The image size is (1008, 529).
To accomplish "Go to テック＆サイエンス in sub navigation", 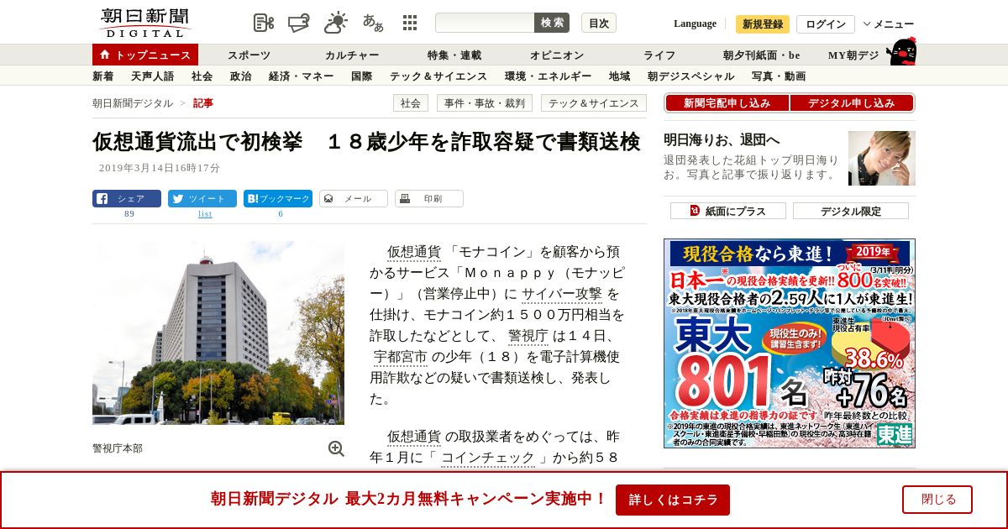I will [x=438, y=76].
